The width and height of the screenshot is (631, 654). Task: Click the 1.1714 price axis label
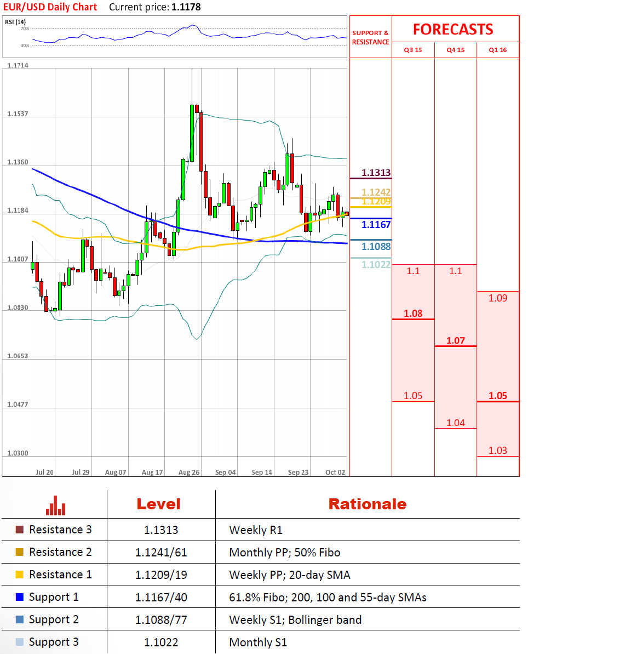click(x=18, y=65)
